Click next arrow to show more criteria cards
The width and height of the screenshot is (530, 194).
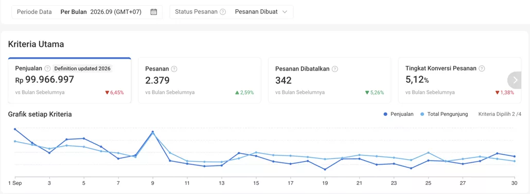pos(515,80)
